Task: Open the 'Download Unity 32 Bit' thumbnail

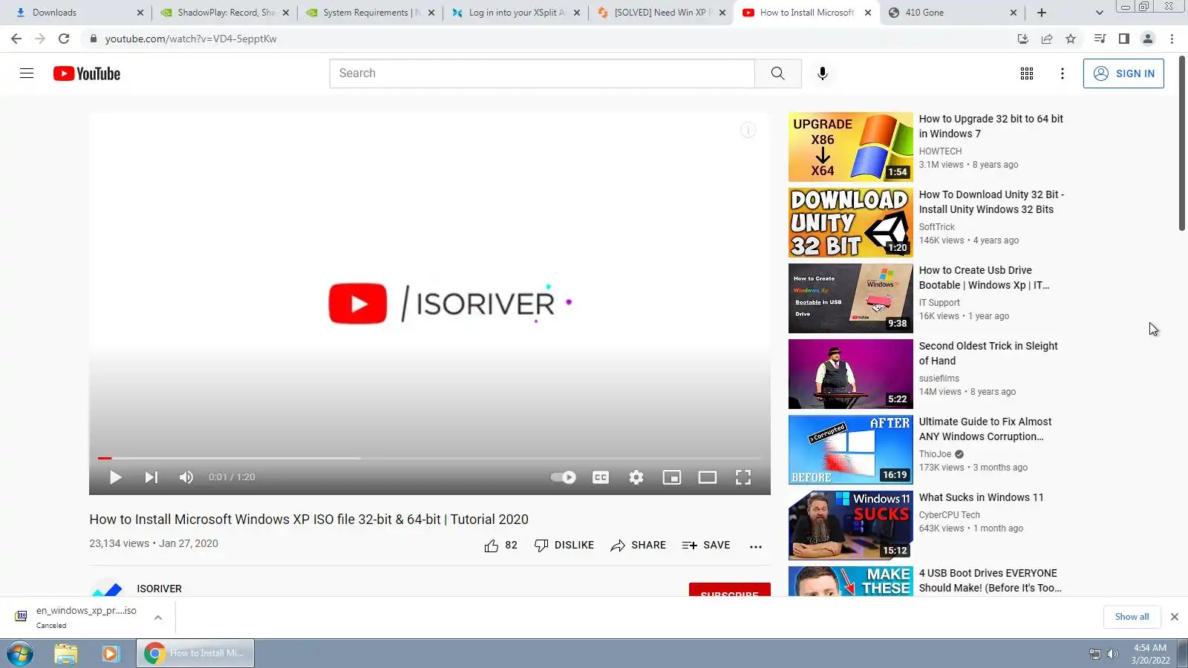Action: pyautogui.click(x=851, y=223)
